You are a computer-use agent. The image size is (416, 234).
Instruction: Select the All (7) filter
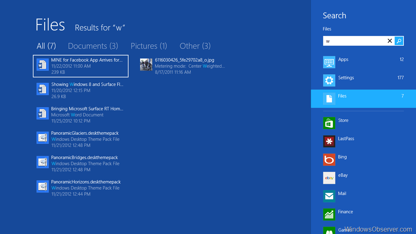click(46, 46)
